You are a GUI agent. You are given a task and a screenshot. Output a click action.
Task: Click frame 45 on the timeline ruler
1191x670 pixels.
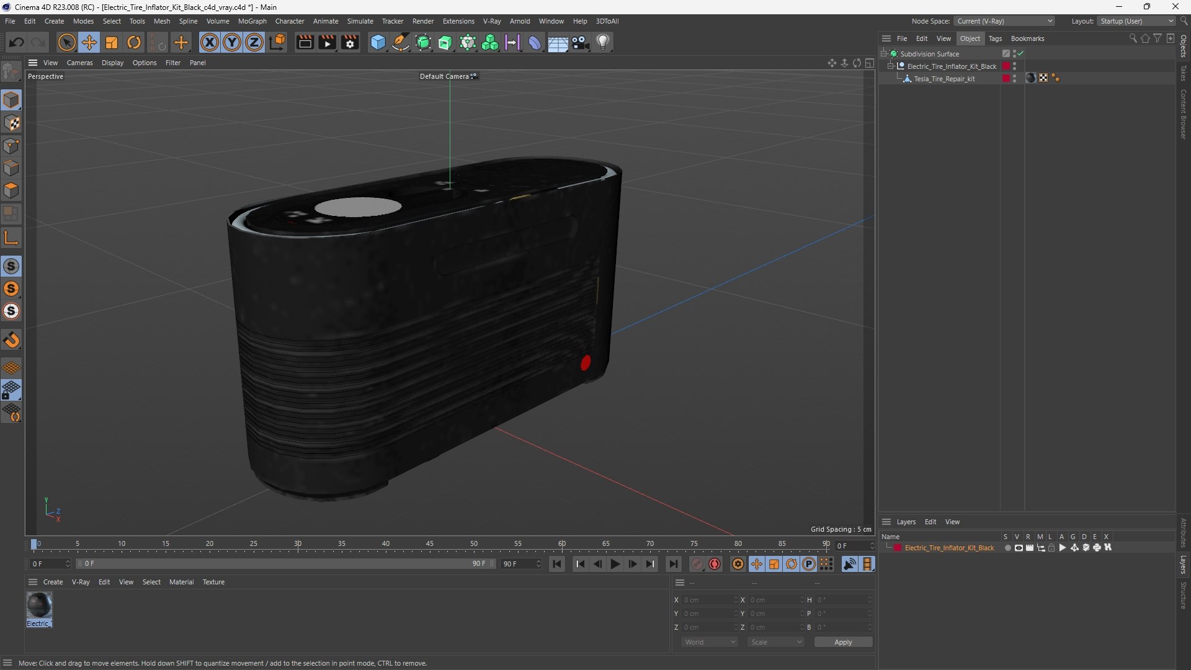(x=429, y=544)
